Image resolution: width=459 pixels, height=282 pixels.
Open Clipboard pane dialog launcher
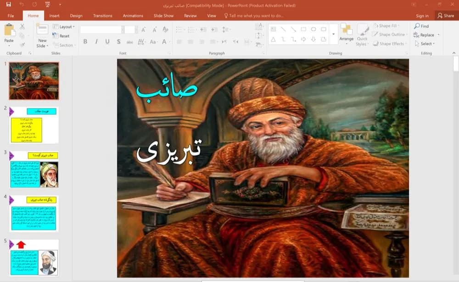tap(30, 53)
